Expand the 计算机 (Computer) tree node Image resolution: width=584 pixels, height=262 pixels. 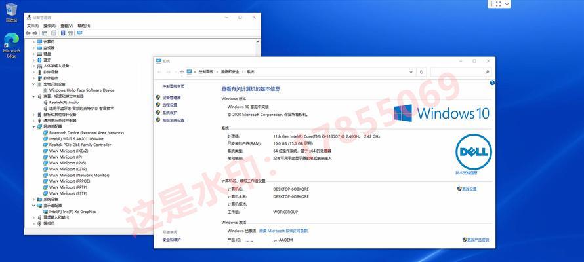[34, 42]
